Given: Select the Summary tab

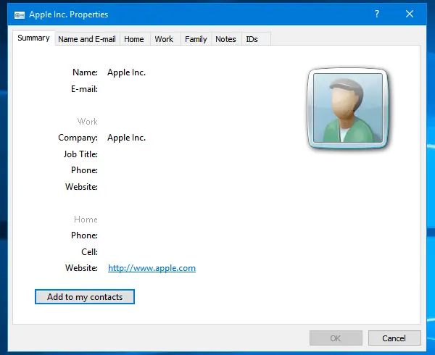Looking at the screenshot, I should (x=33, y=38).
